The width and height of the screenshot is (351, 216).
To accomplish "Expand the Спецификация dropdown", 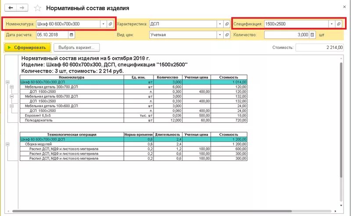I will (x=332, y=24).
